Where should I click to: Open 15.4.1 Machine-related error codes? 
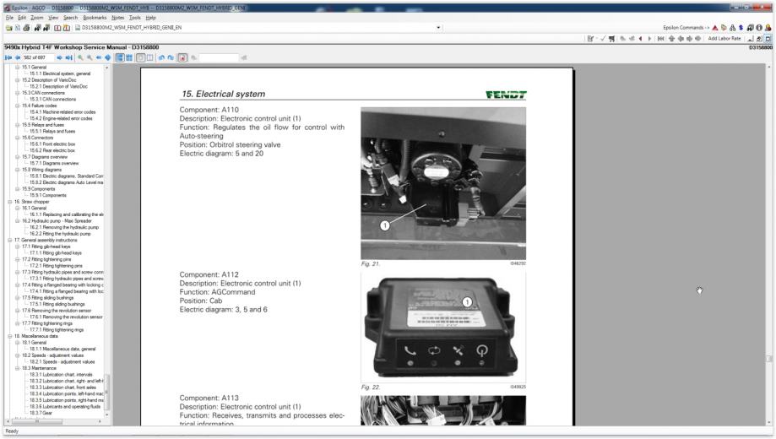click(62, 111)
